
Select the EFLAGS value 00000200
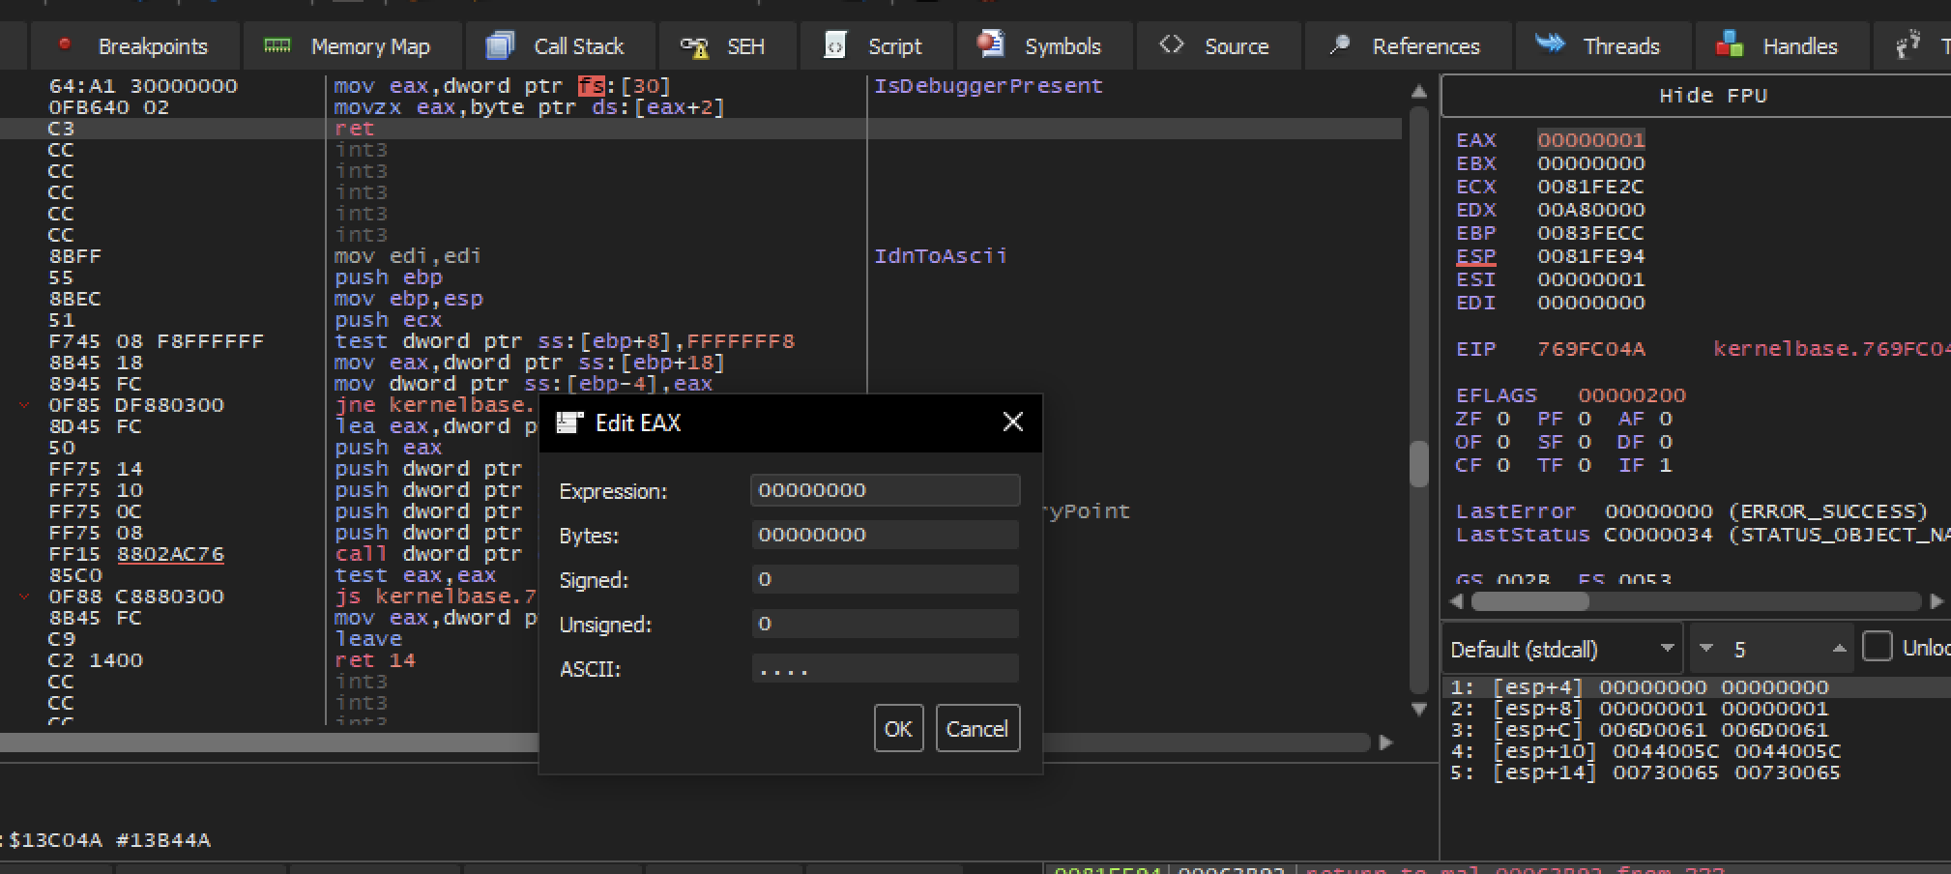coord(1632,395)
